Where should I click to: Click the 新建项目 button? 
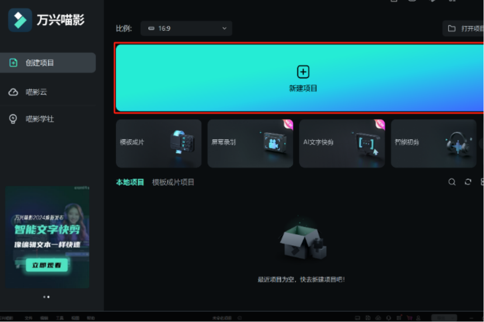pos(303,78)
